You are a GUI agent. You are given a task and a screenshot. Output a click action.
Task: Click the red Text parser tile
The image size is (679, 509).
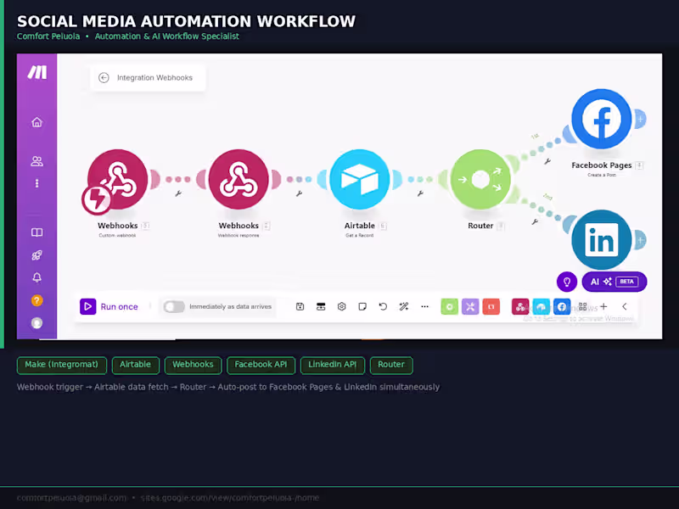(491, 306)
